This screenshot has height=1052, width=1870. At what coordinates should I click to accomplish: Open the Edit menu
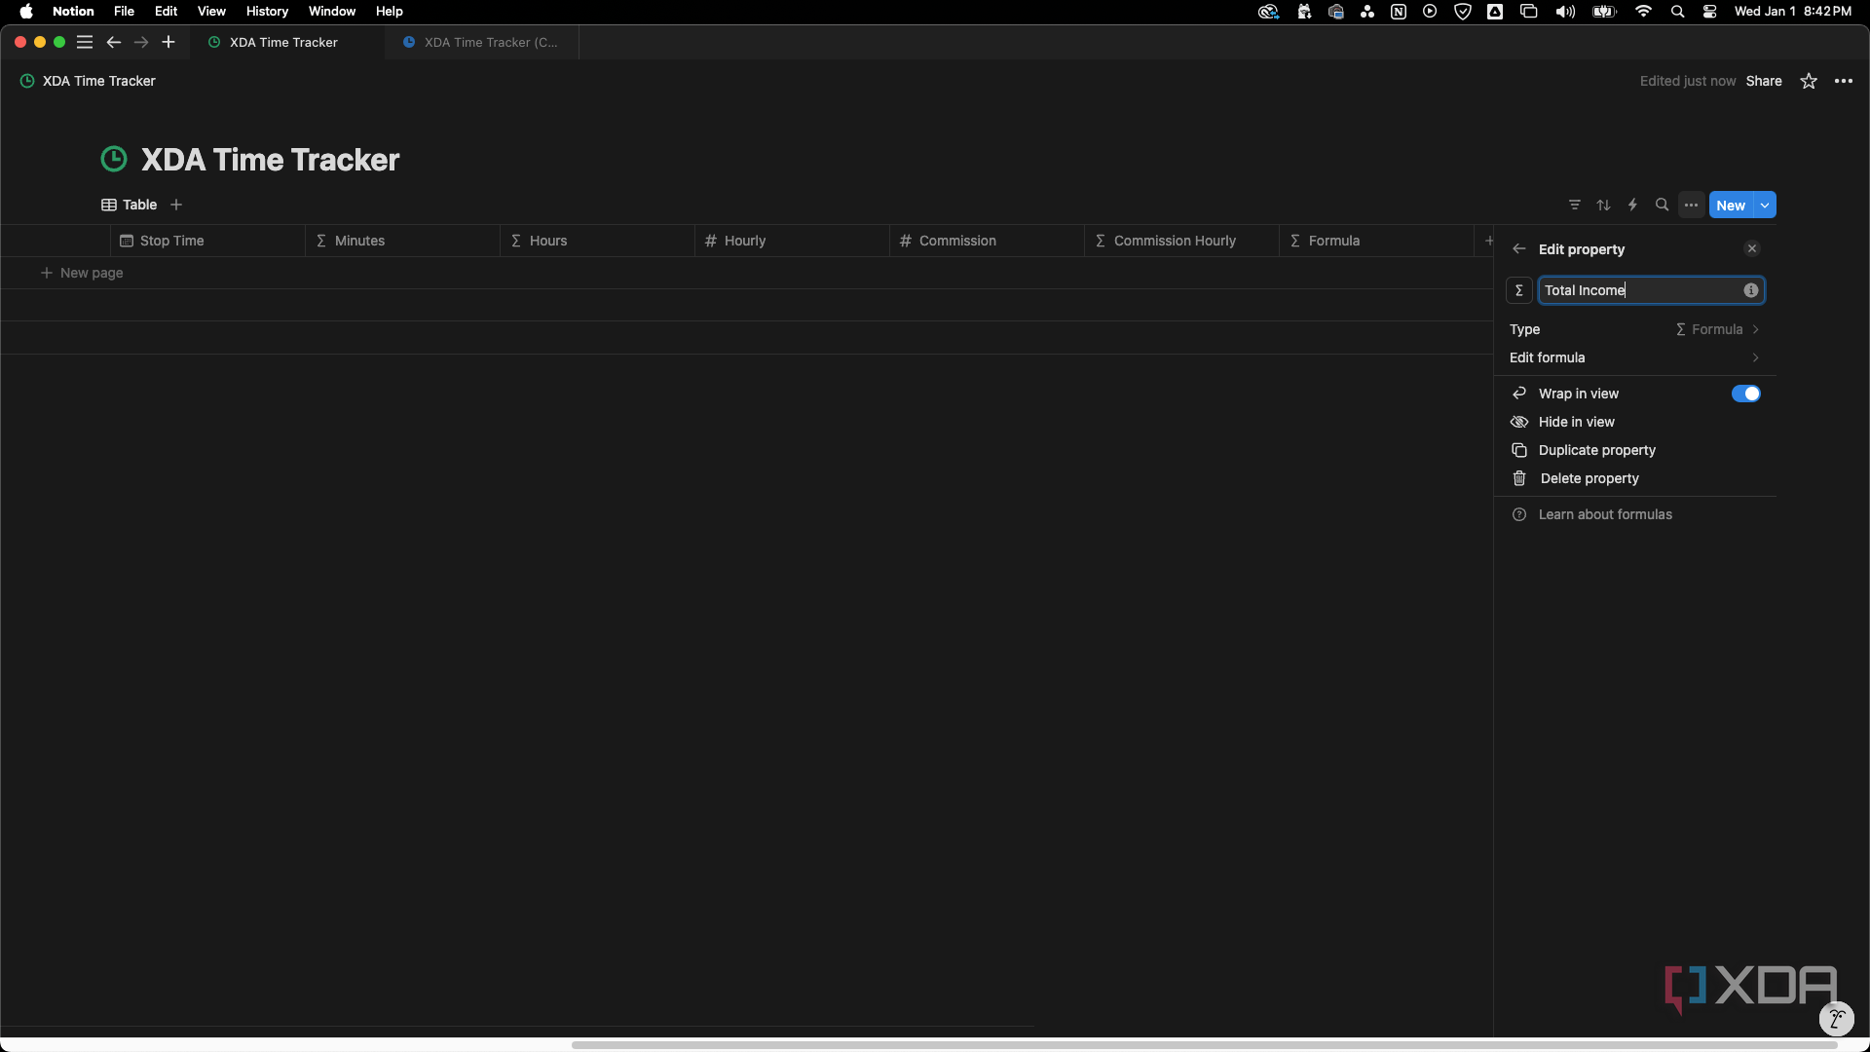click(166, 12)
